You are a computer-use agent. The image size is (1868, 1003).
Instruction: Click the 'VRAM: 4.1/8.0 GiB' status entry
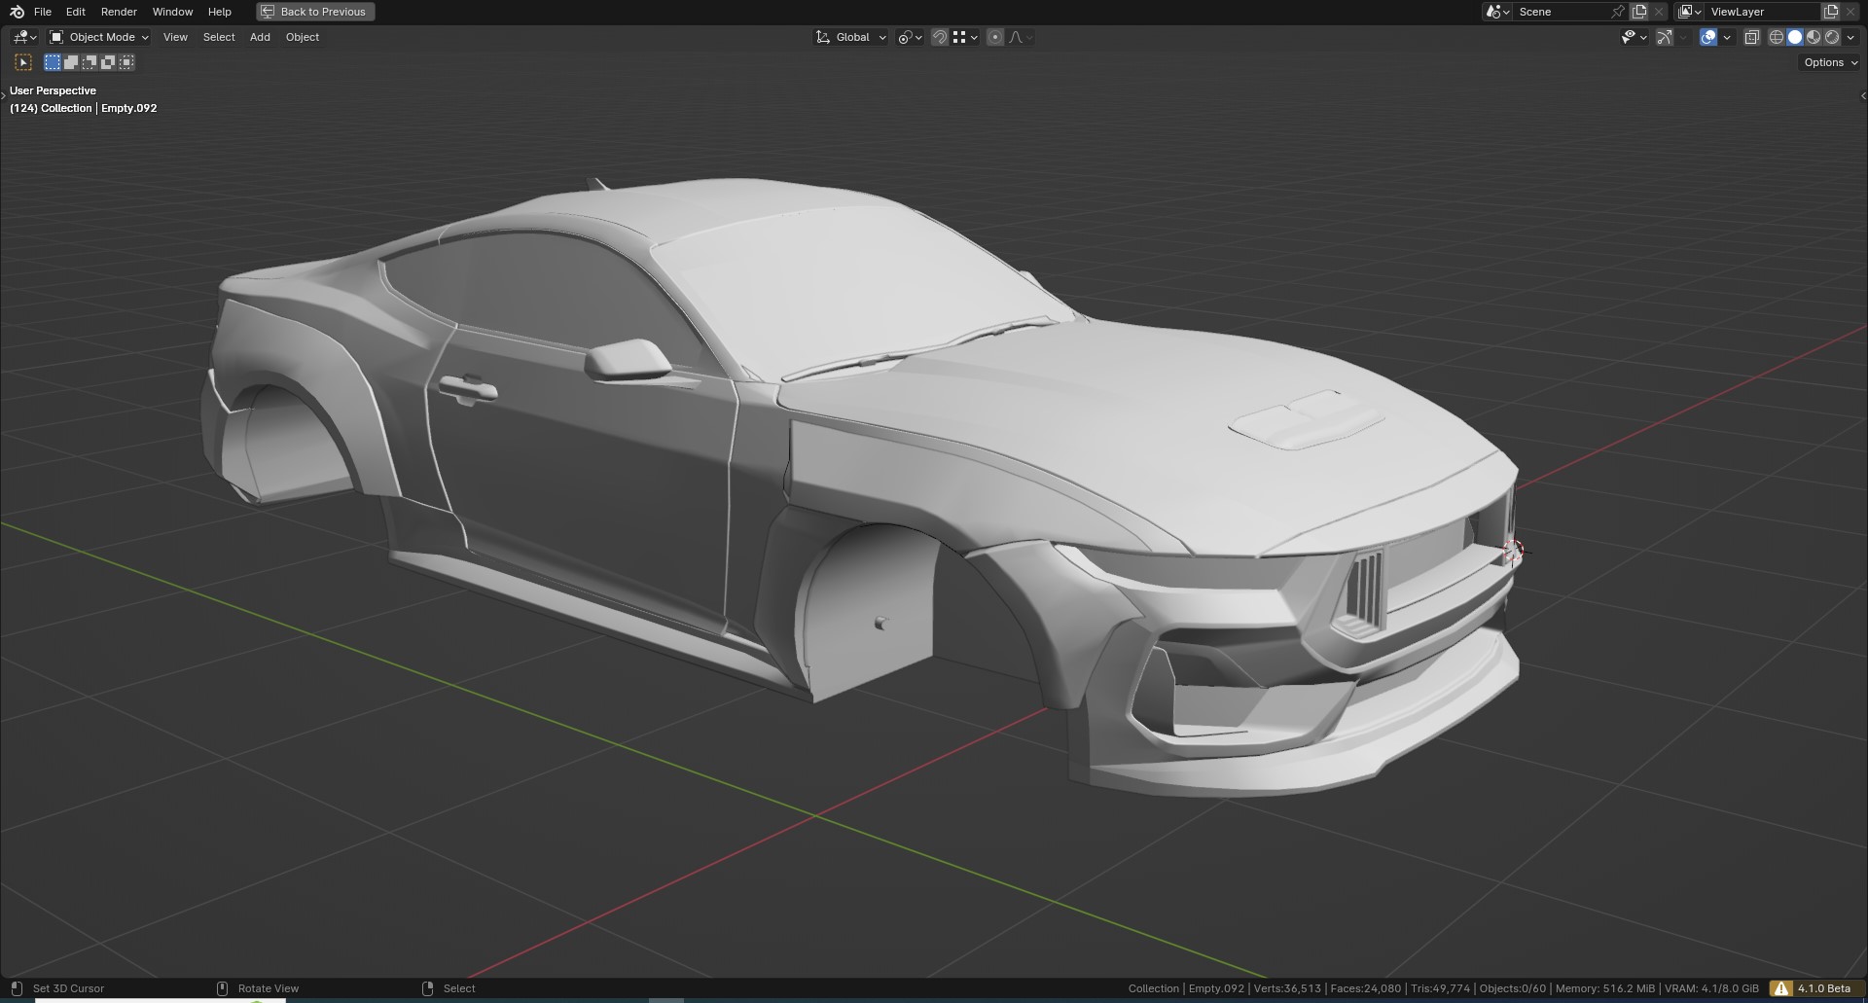coord(1712,988)
